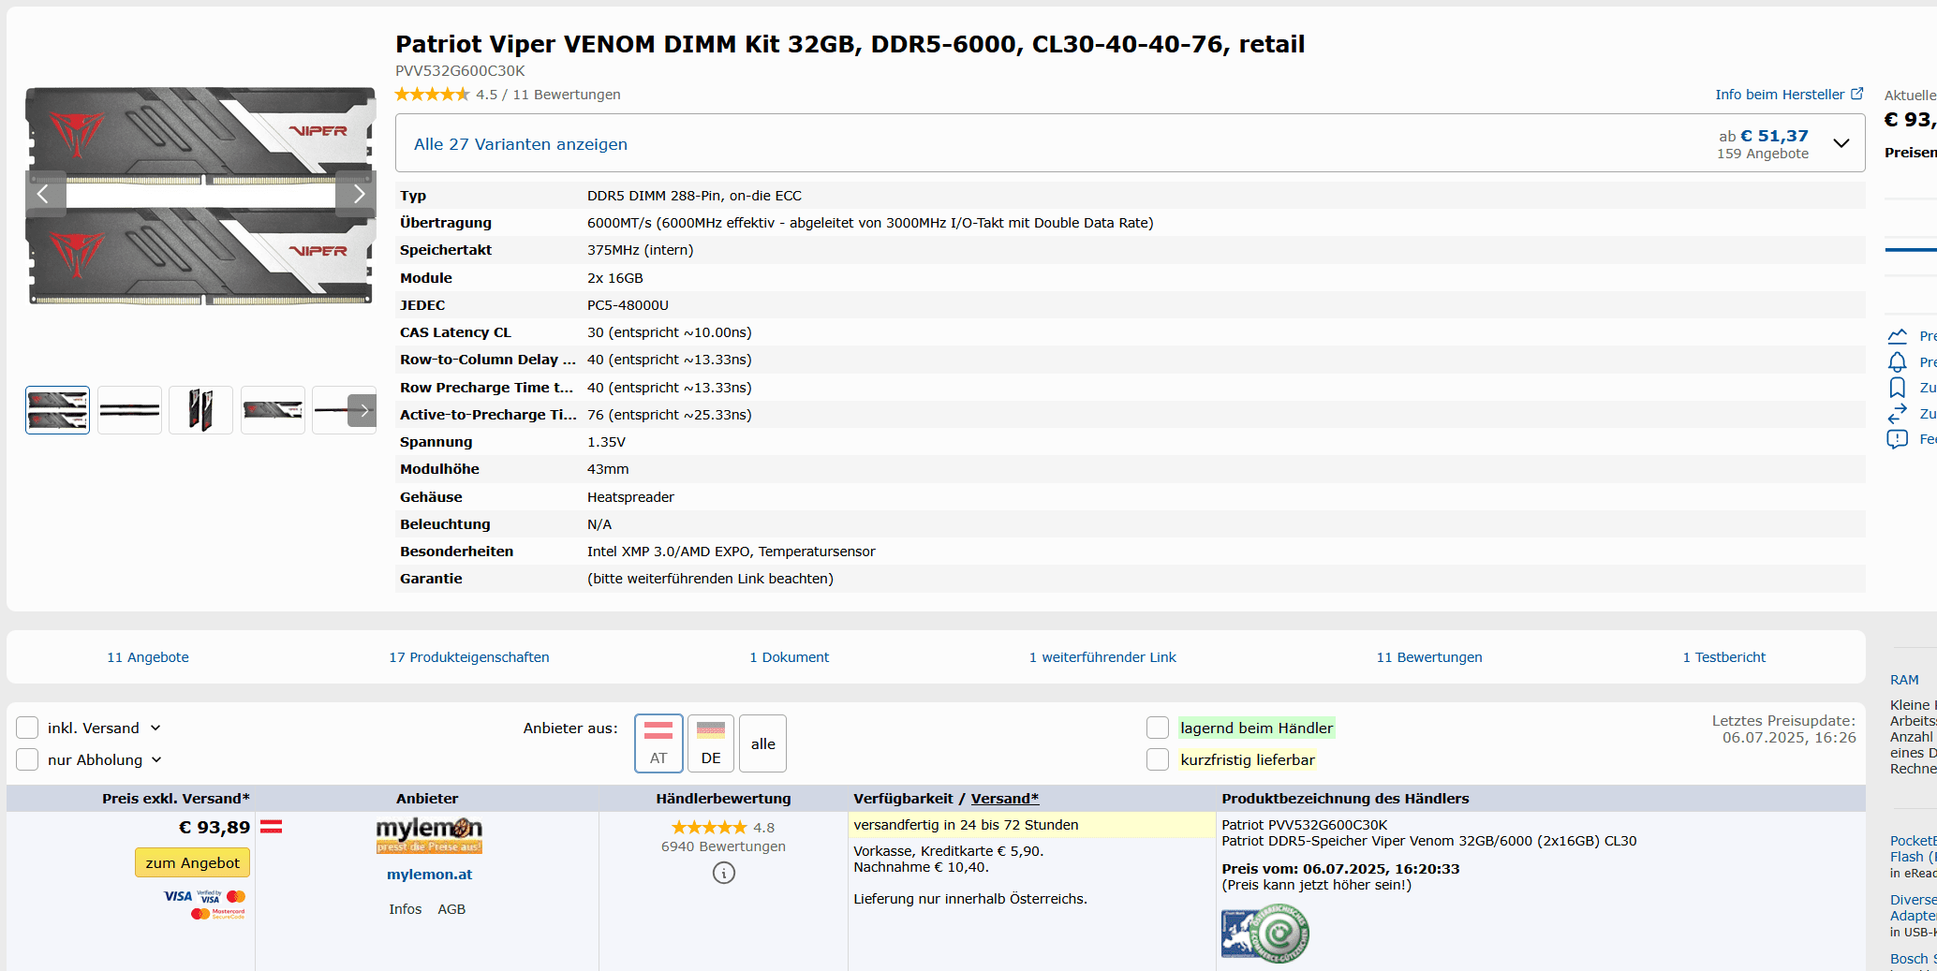Click the main product image
Viewport: 1937px width, 971px height.
coord(200,195)
